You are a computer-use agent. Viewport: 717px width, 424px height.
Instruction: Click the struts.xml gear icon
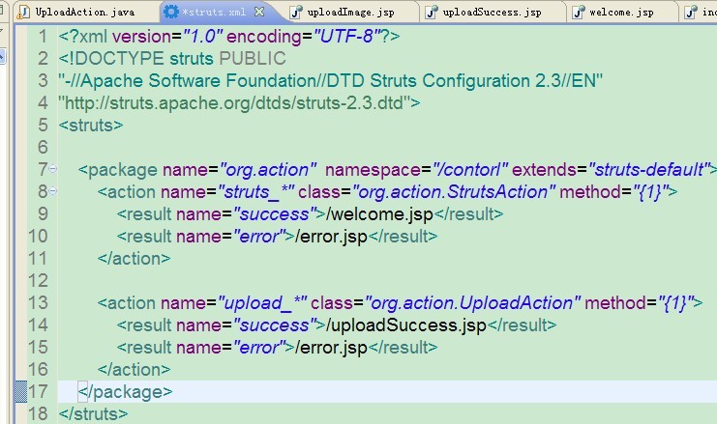(171, 12)
